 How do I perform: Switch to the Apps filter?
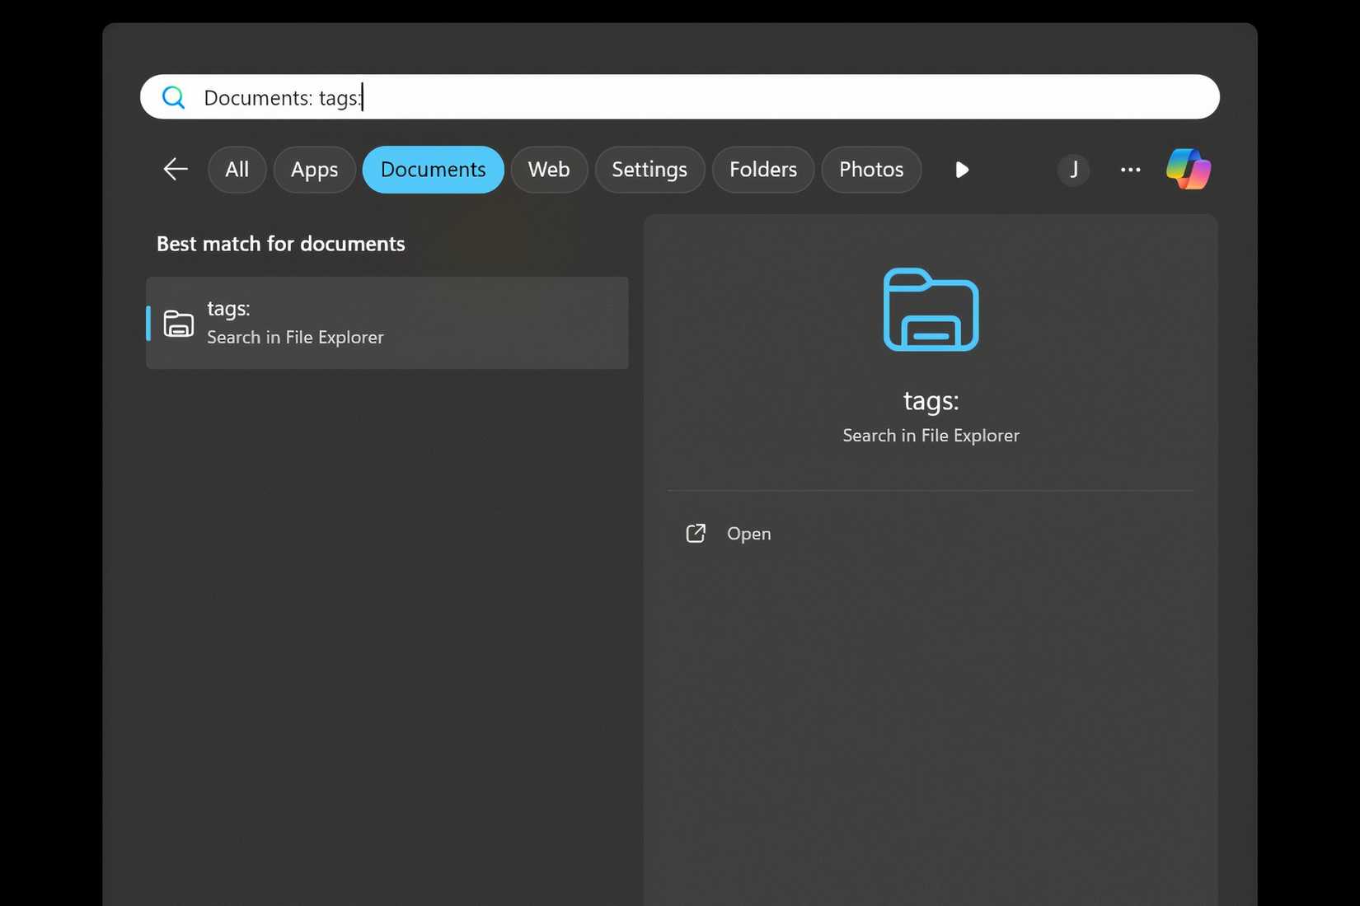pos(314,170)
